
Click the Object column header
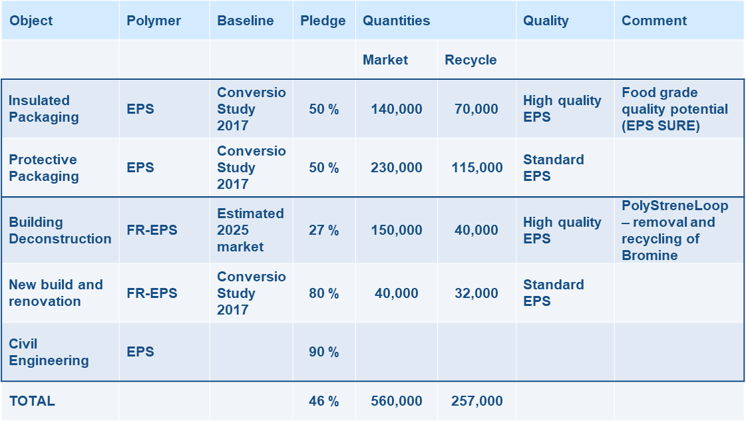point(31,21)
